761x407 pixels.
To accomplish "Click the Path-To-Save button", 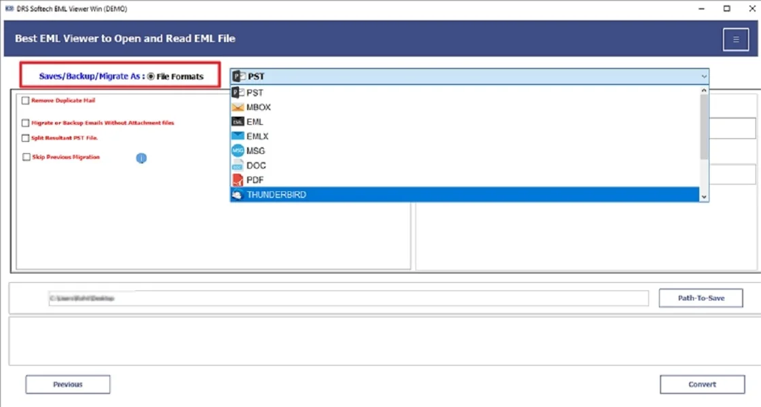I will (x=701, y=297).
